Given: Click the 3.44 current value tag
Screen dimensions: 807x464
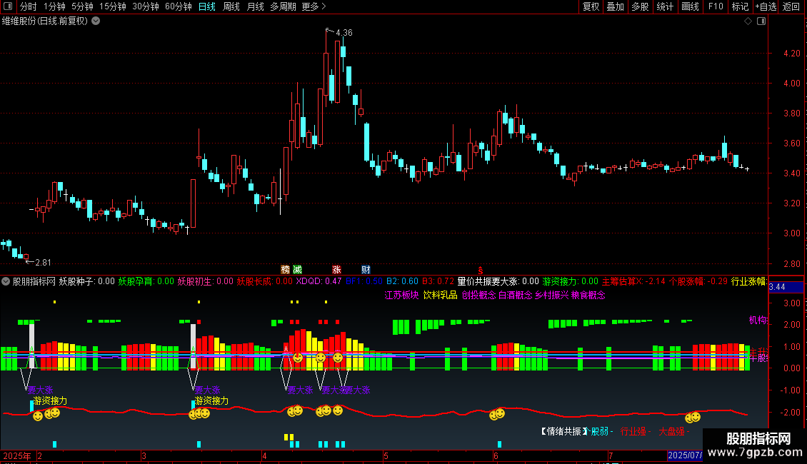Looking at the screenshot, I should point(786,287).
